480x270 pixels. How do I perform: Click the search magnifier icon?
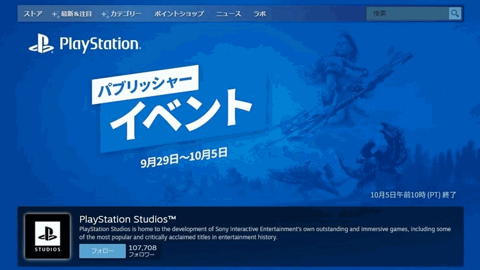click(x=455, y=14)
